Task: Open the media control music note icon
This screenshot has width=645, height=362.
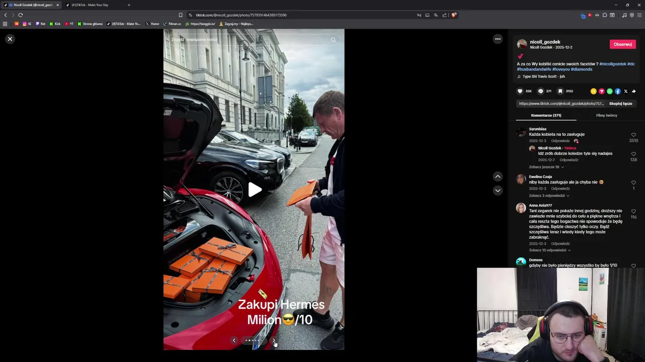Action: pos(624,15)
